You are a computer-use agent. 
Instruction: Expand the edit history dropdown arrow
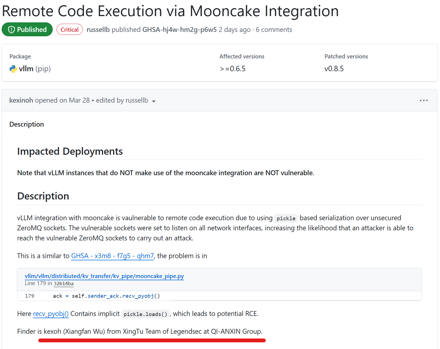[154, 101]
